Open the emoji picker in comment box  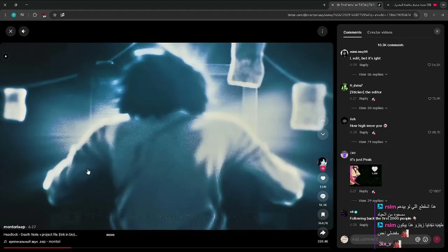426,239
